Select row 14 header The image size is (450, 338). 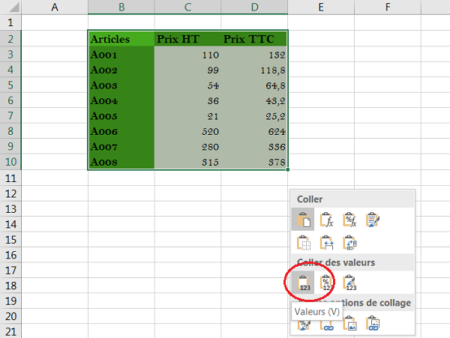tap(10, 224)
